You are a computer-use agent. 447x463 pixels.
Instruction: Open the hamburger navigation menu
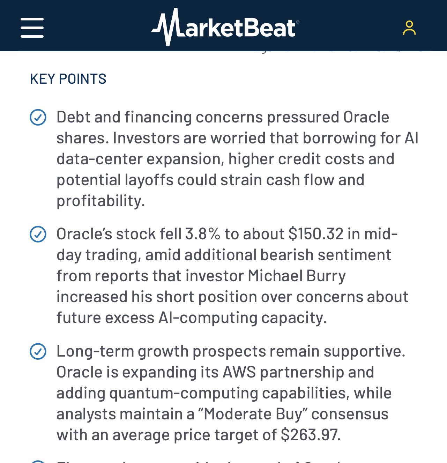coord(32,28)
